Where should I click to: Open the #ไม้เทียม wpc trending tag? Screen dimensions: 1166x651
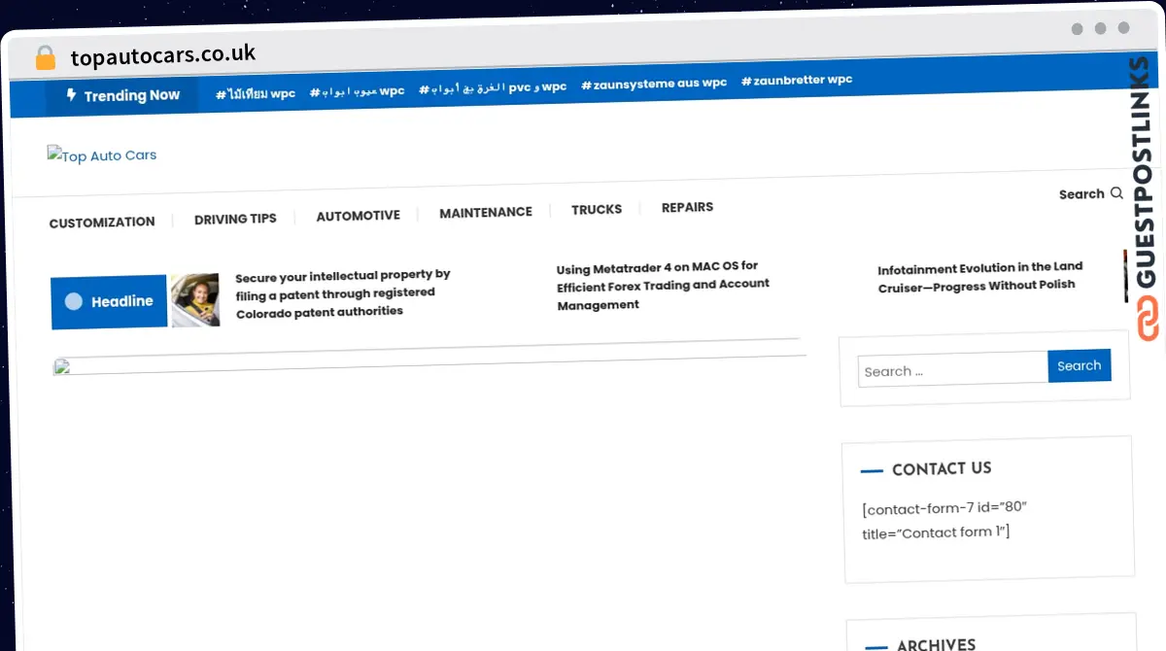coord(256,94)
